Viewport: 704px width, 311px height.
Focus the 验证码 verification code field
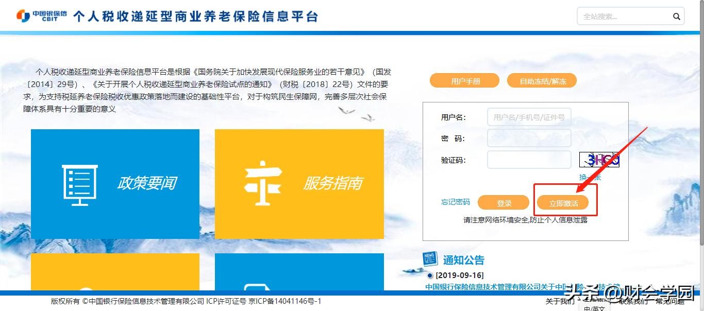click(x=529, y=160)
